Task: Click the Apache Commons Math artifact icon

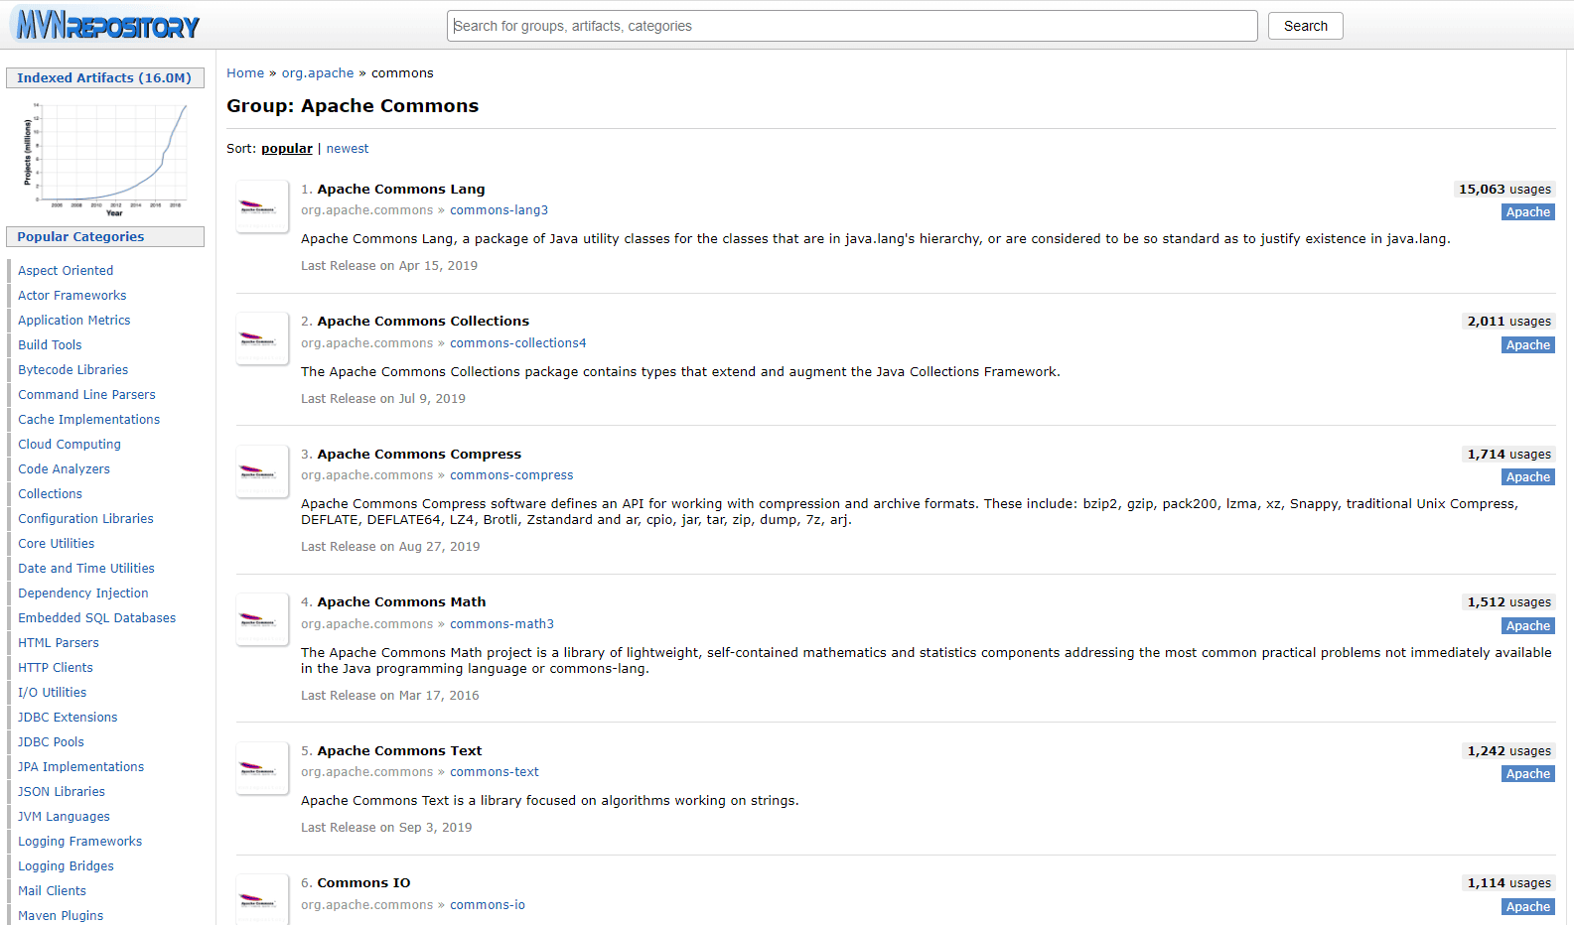Action: (x=261, y=619)
